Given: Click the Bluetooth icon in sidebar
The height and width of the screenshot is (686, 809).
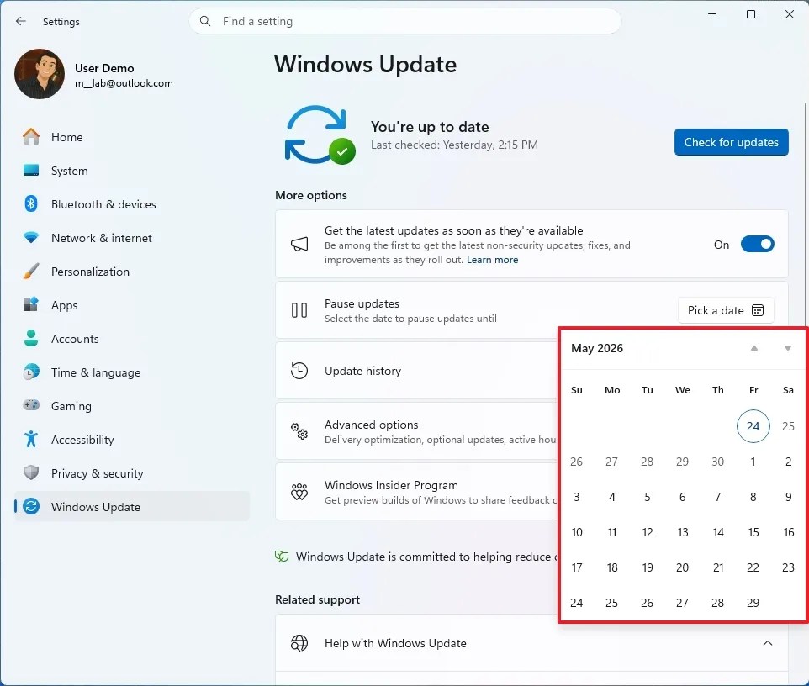Looking at the screenshot, I should coord(31,203).
